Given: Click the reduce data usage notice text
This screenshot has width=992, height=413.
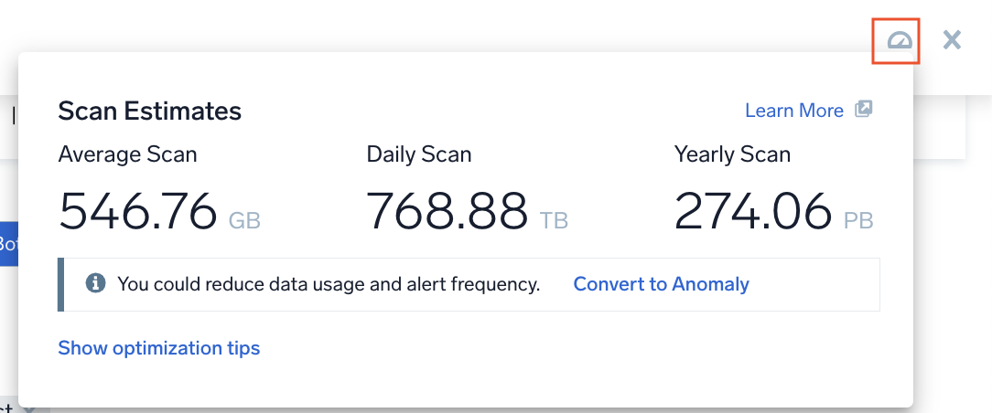Looking at the screenshot, I should coord(329,284).
